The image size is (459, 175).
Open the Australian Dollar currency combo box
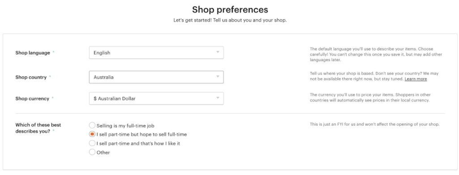[156, 99]
